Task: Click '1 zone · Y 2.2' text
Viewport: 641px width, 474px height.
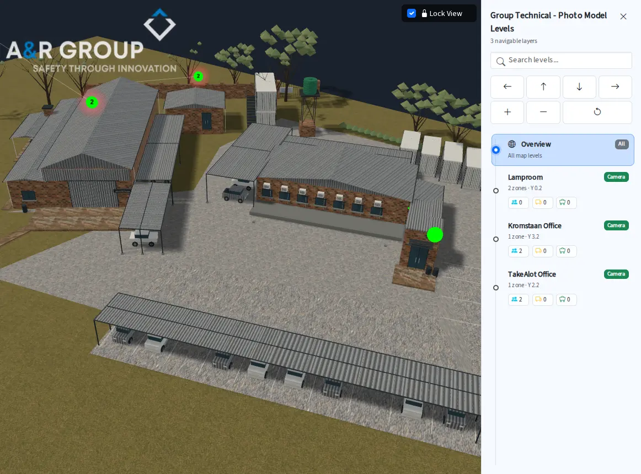Action: [524, 285]
